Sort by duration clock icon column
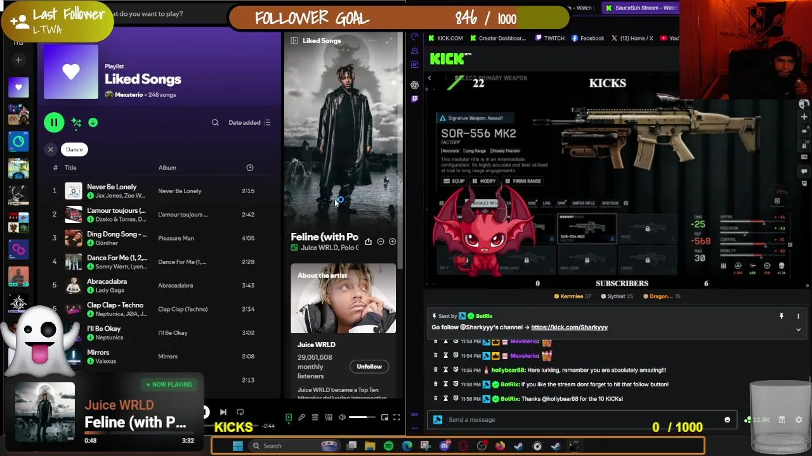 [x=250, y=168]
